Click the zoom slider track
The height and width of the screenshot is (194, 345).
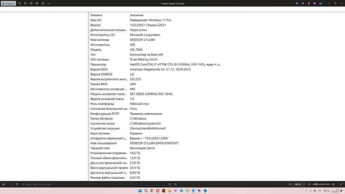pyautogui.click(x=321, y=184)
